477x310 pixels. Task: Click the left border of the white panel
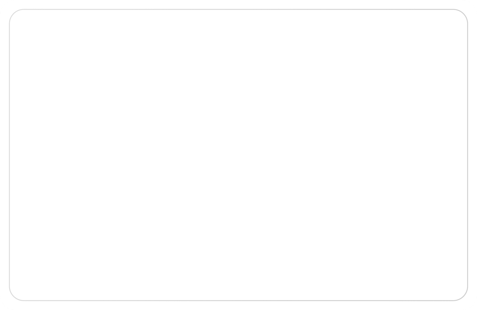[9, 155]
